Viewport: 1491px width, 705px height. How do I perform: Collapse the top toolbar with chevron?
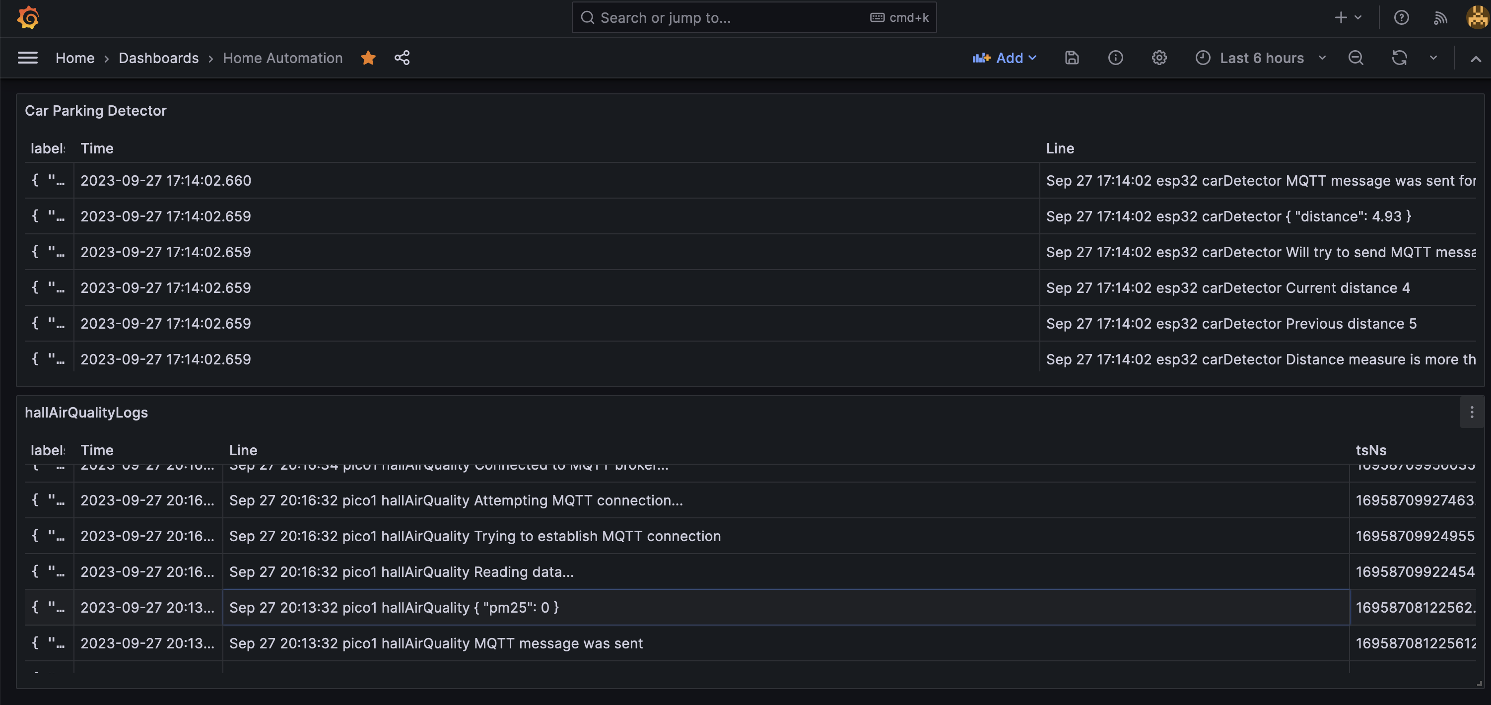point(1476,59)
